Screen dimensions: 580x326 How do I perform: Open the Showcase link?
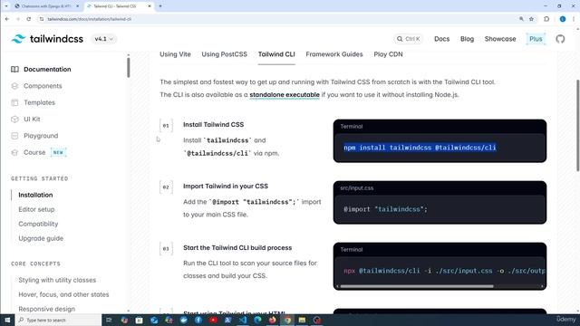tap(500, 39)
